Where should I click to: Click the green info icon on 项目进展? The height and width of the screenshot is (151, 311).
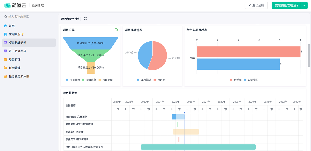(x=116, y=30)
